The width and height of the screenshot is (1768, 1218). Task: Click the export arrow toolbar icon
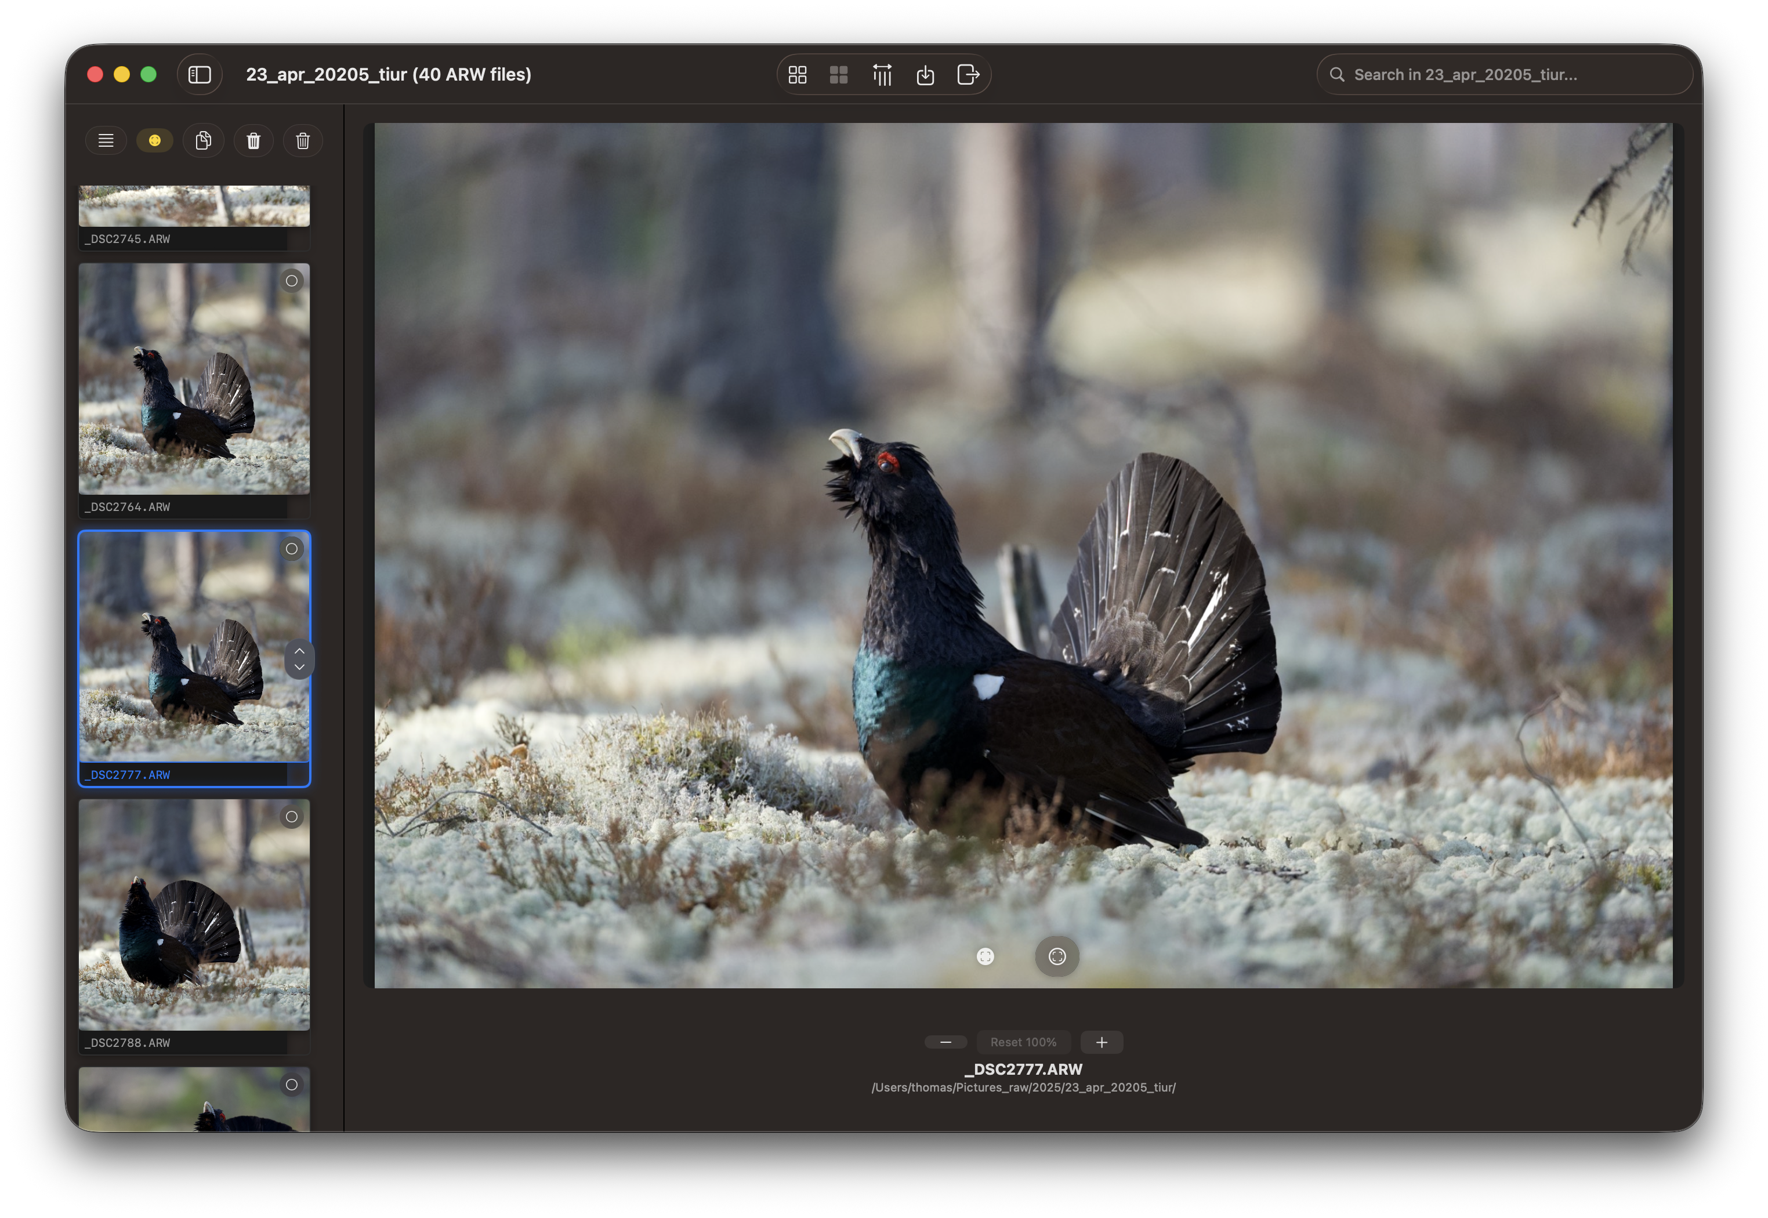click(x=968, y=75)
